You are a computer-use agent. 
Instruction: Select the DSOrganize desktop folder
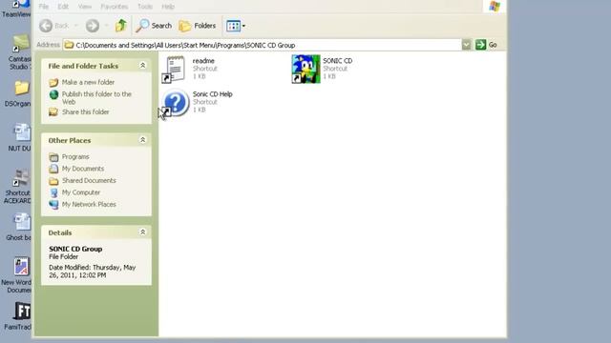19,93
